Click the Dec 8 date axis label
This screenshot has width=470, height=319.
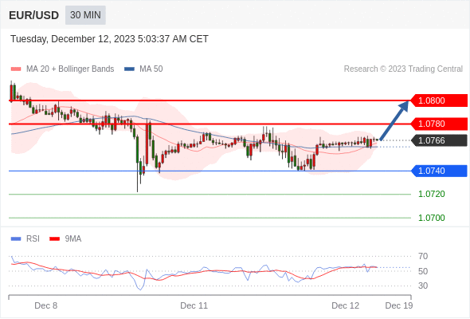coord(46,305)
